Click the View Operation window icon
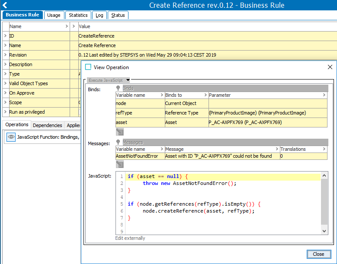Screen dimensions: 337x264 (x=88, y=67)
